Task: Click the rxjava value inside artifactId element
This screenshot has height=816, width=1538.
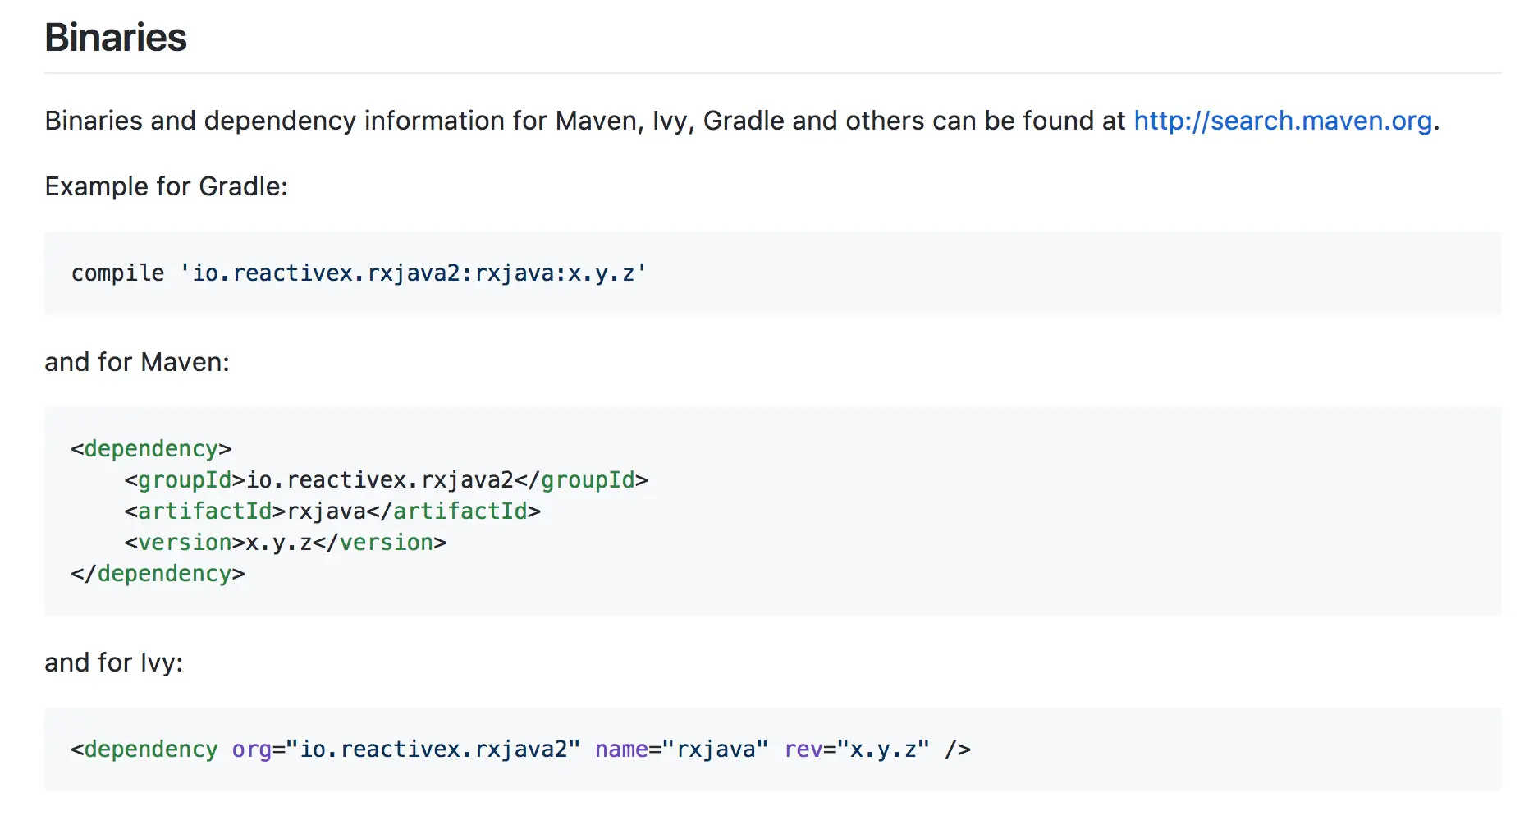Action: (x=326, y=511)
